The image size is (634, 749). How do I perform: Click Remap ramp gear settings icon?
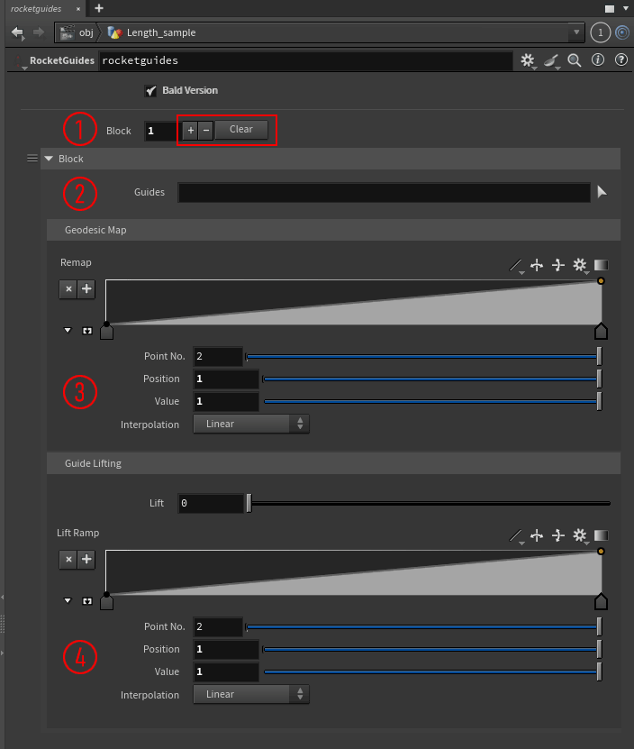(x=580, y=265)
